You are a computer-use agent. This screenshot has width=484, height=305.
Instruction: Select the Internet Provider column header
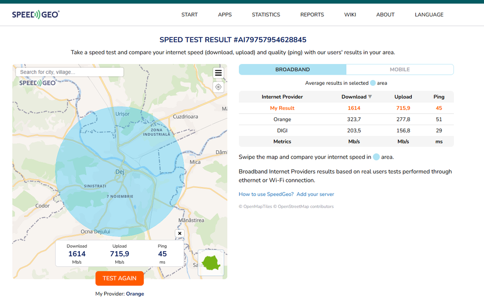click(282, 96)
